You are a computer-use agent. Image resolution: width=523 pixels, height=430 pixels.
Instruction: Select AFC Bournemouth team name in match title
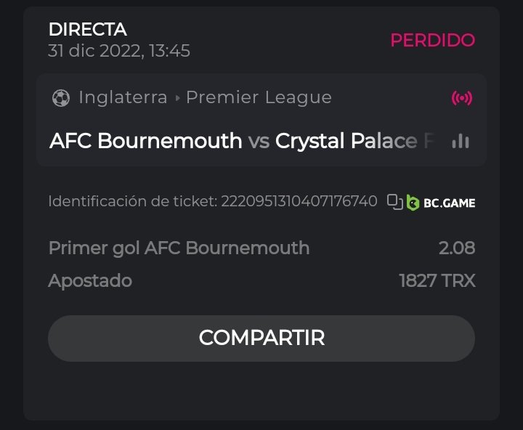click(145, 141)
